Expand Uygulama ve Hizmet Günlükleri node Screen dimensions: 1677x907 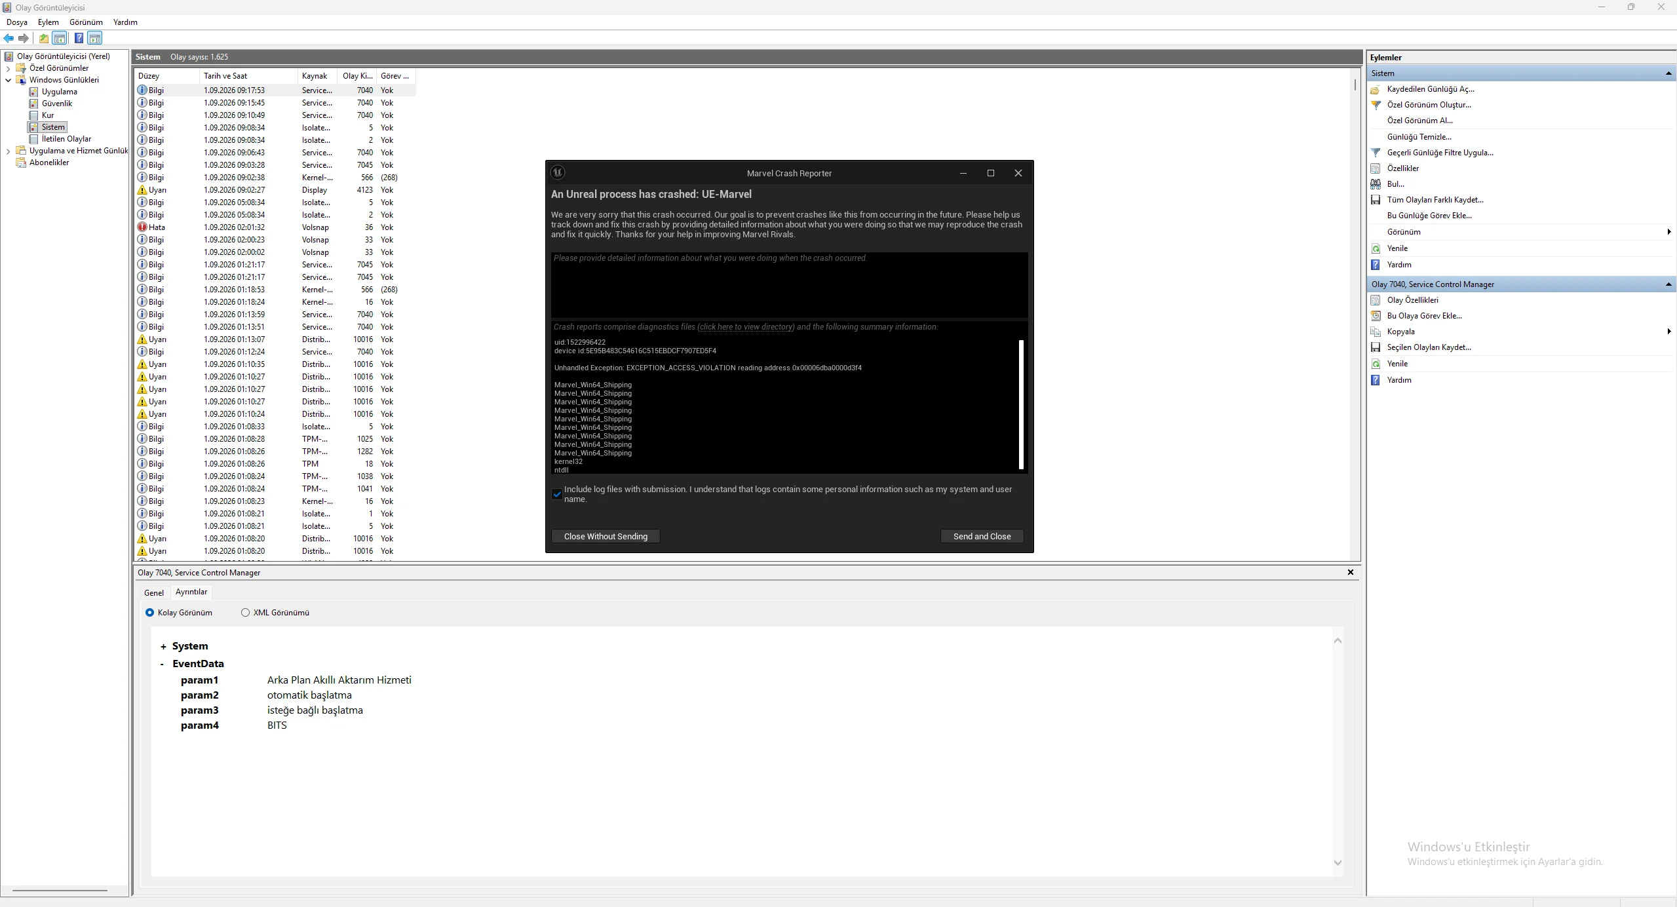tap(8, 151)
